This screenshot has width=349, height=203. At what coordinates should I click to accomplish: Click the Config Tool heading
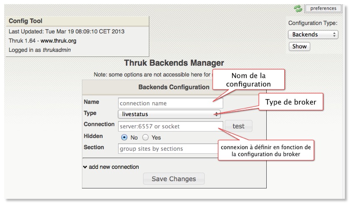click(x=25, y=21)
